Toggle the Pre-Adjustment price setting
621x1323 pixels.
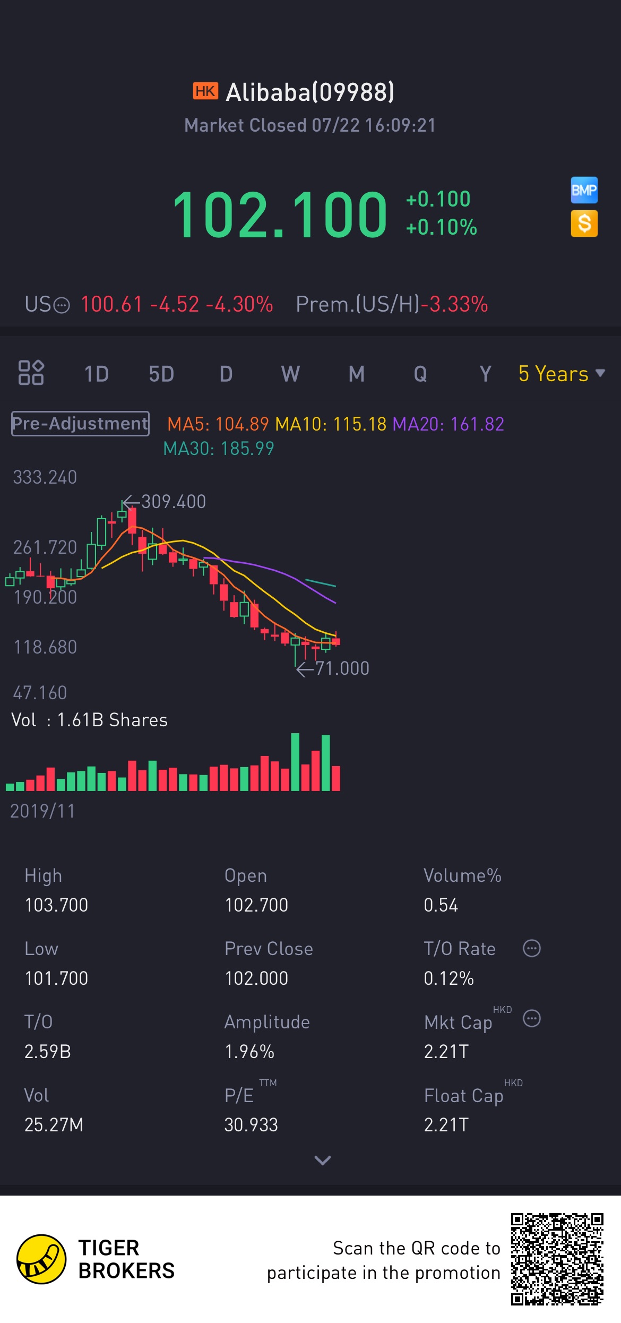80,424
